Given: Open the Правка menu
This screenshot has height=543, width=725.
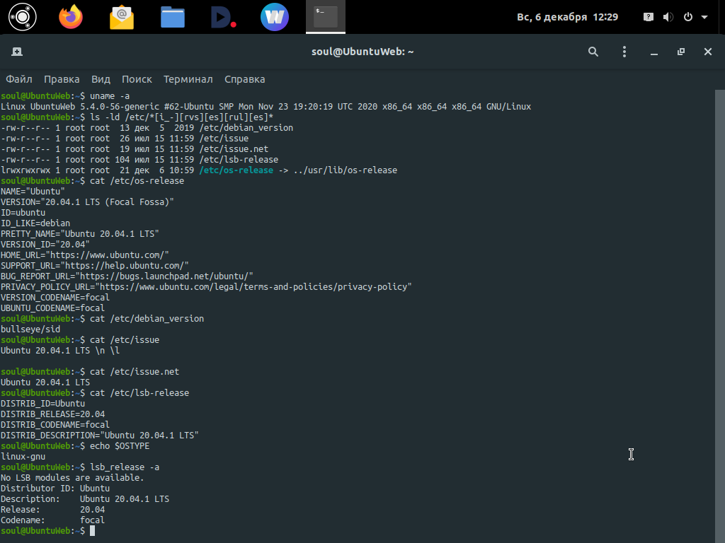Looking at the screenshot, I should click(x=62, y=79).
